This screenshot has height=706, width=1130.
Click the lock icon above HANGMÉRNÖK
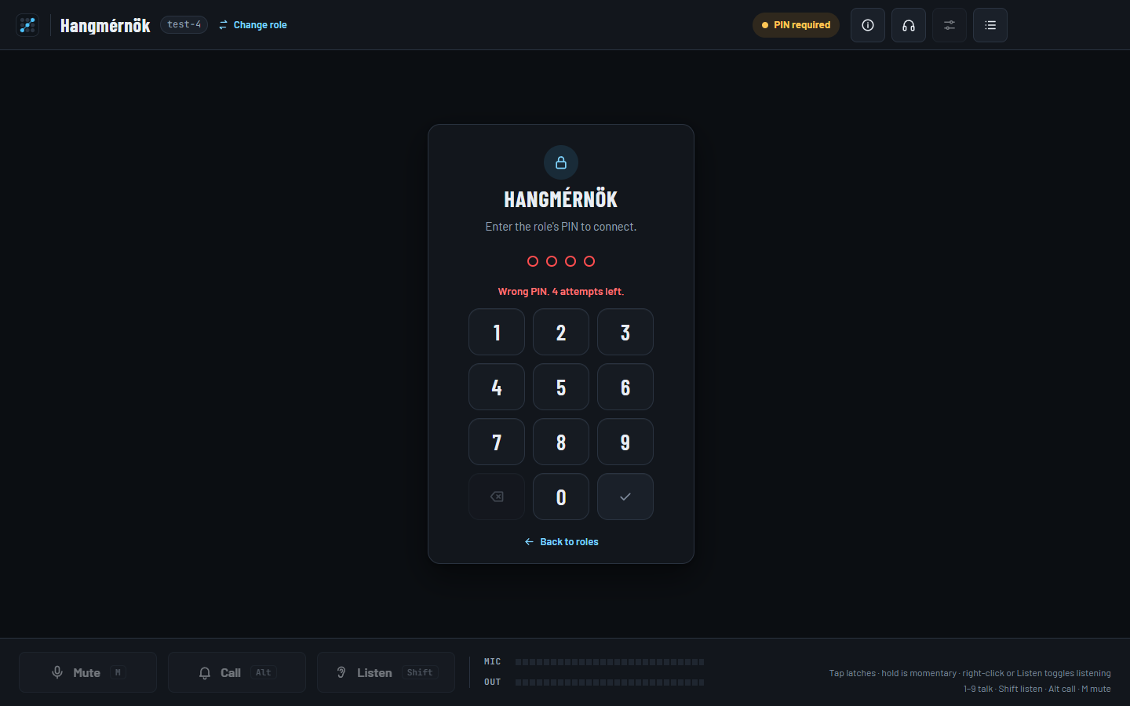coord(561,162)
